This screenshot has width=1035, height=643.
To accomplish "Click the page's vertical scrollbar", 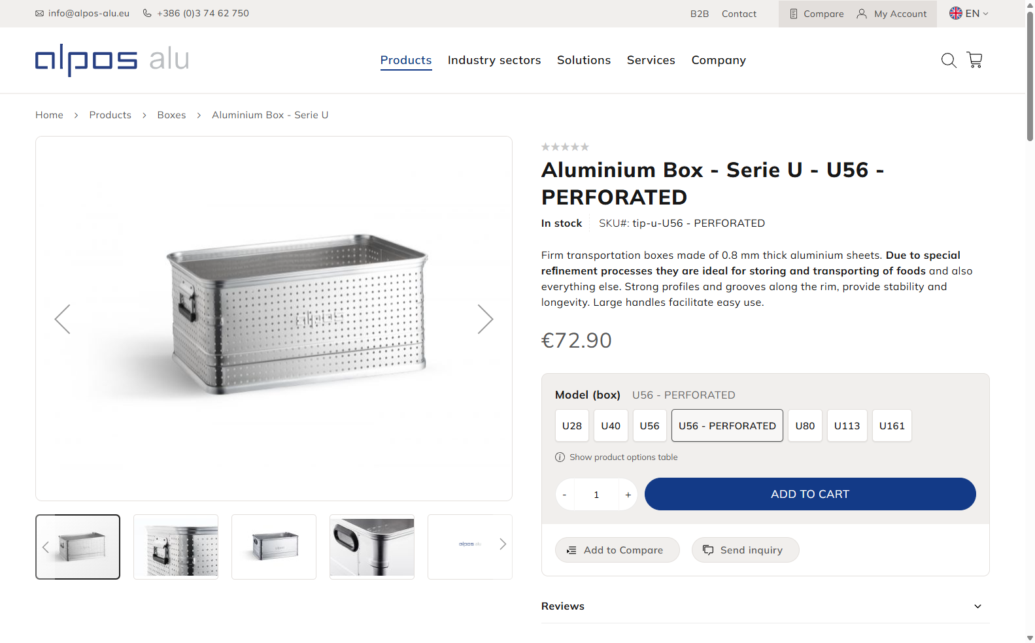I will coord(1030,327).
